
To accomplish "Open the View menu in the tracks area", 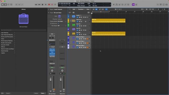I will coord(88,9).
